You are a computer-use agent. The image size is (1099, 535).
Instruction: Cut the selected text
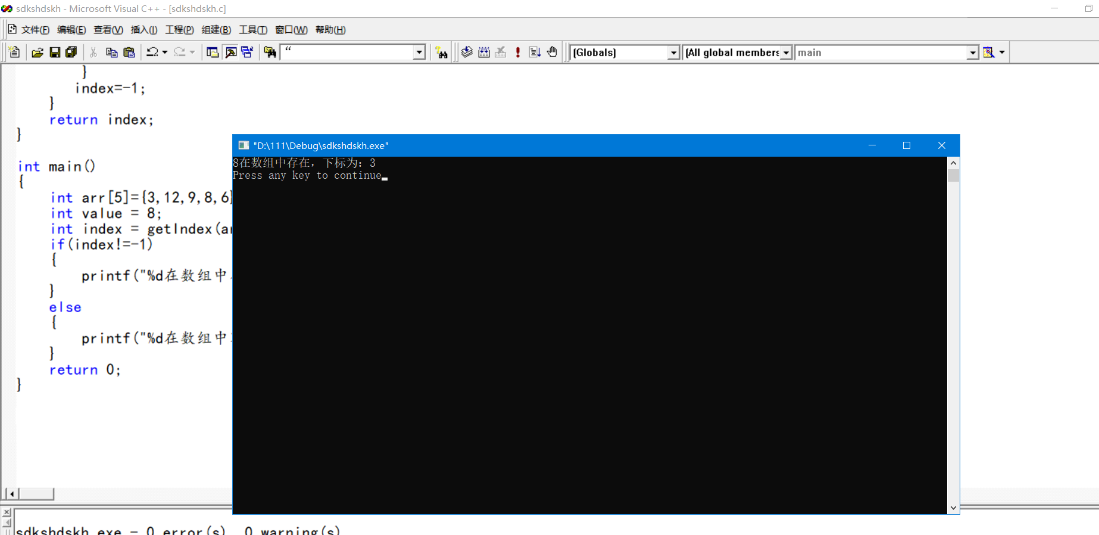[x=93, y=52]
